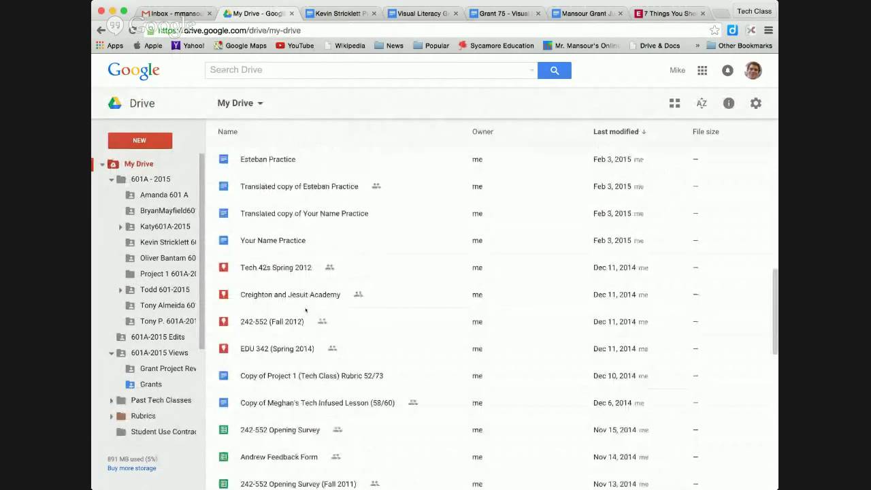Open the YouTube bookmark
The image size is (871, 490).
click(295, 46)
